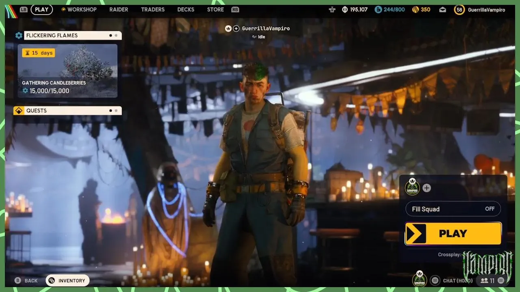Open the mail envelope inbox
The height and width of the screenshot is (292, 520).
[x=442, y=10]
